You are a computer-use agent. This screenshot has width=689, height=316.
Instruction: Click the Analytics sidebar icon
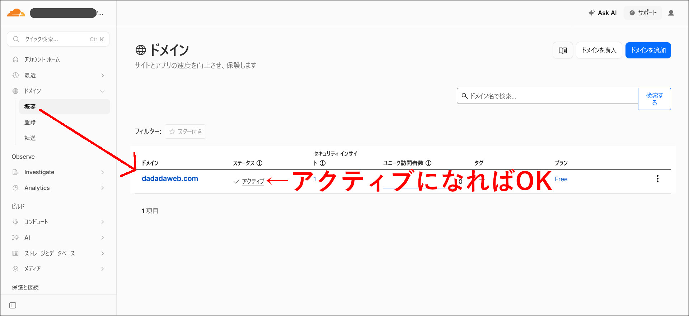(x=15, y=188)
